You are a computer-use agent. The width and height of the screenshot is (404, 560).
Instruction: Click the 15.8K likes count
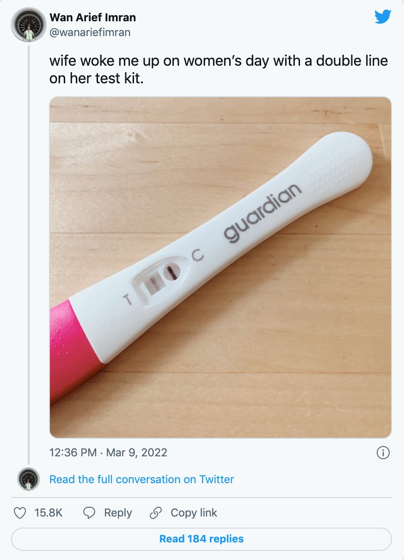48,513
